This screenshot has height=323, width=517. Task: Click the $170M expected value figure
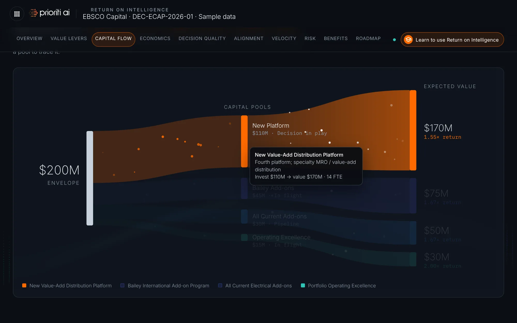tap(438, 128)
